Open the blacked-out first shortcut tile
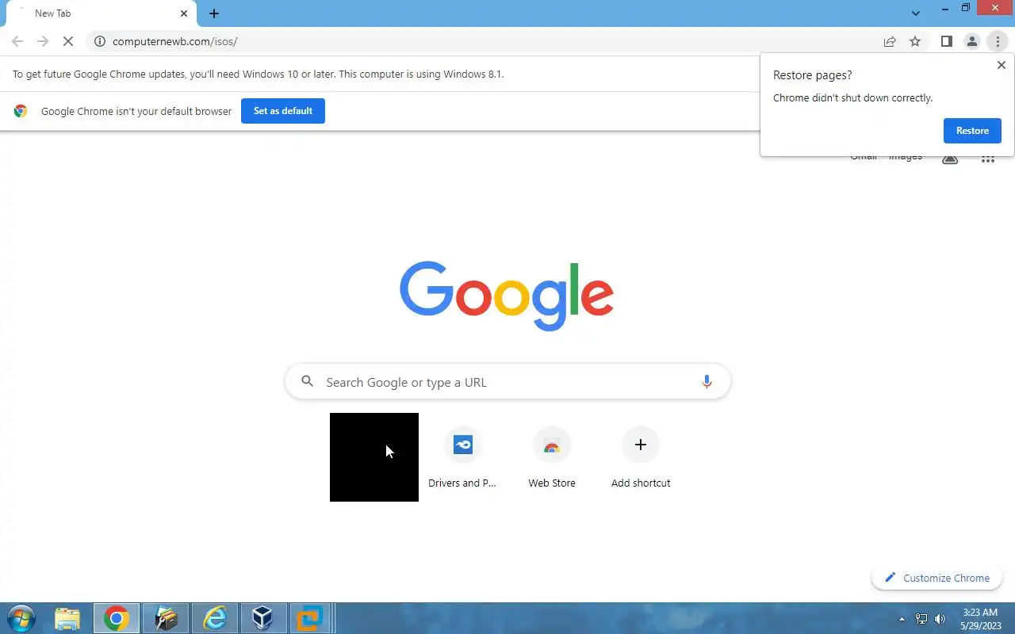 (374, 457)
